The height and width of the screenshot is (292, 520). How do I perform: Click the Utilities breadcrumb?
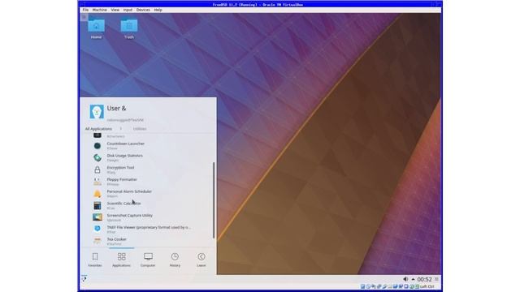coord(140,129)
